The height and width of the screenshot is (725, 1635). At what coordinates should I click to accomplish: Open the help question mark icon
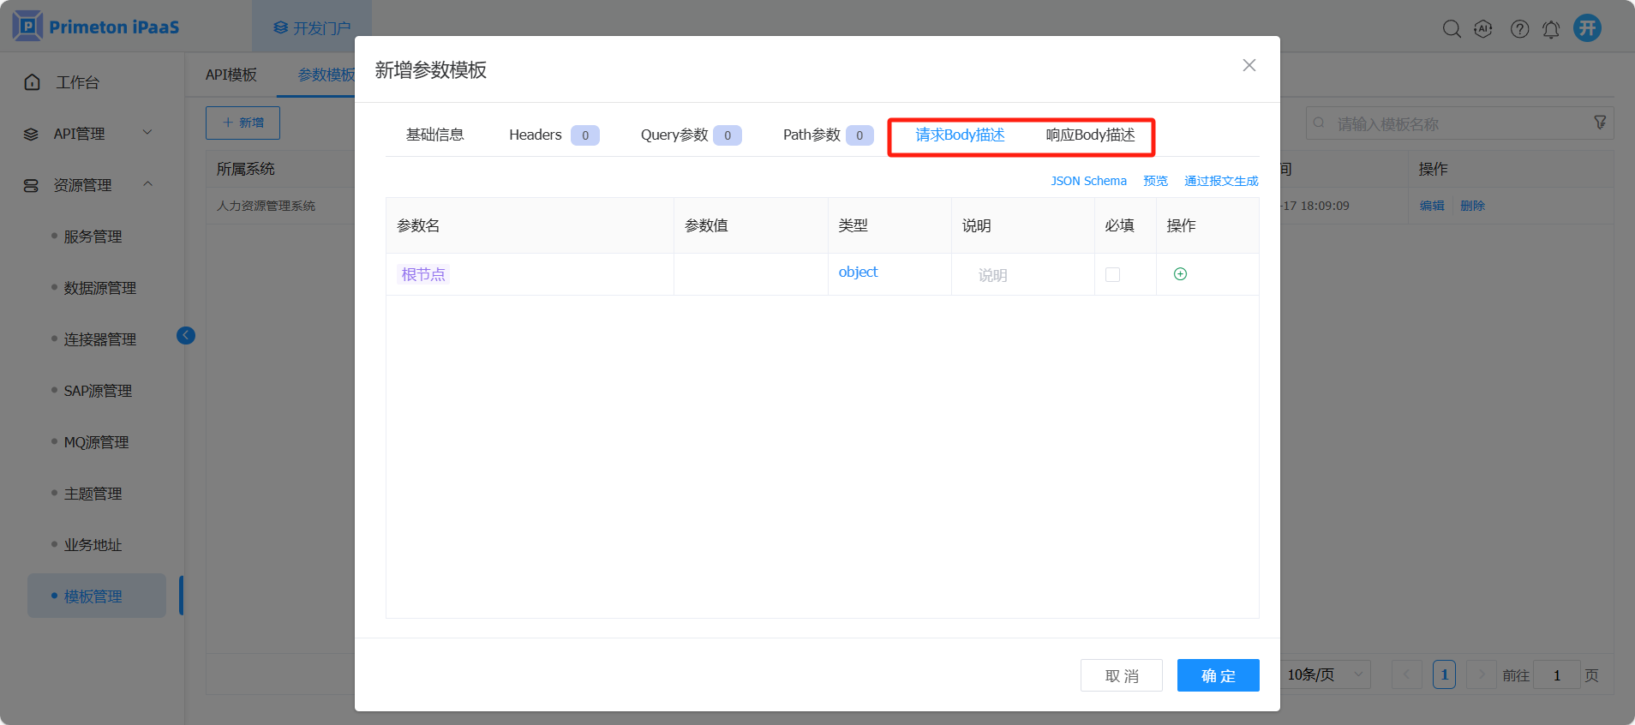pyautogui.click(x=1519, y=29)
